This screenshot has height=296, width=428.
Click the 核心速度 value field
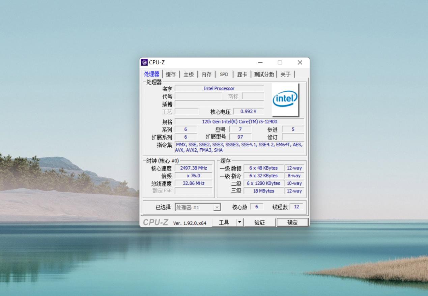pos(193,168)
